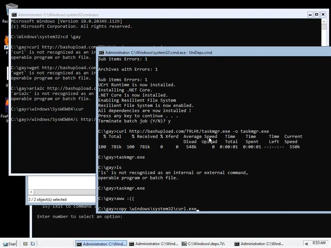Click the left scroll arrow in the 7-Zip window
Image resolution: width=331 pixels, height=248 pixels.
pos(31,192)
